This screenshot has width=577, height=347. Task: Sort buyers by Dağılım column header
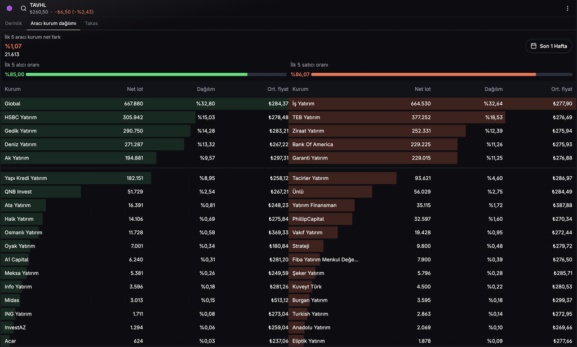tap(206, 89)
